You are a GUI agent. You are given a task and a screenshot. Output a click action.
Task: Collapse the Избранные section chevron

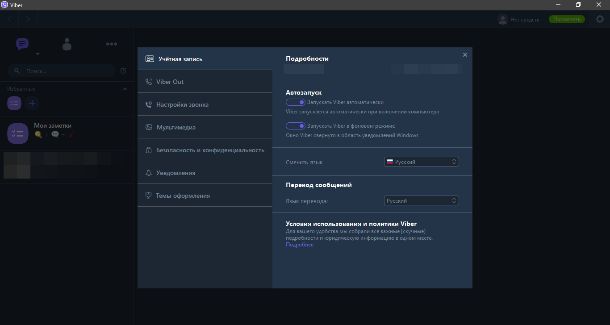125,89
